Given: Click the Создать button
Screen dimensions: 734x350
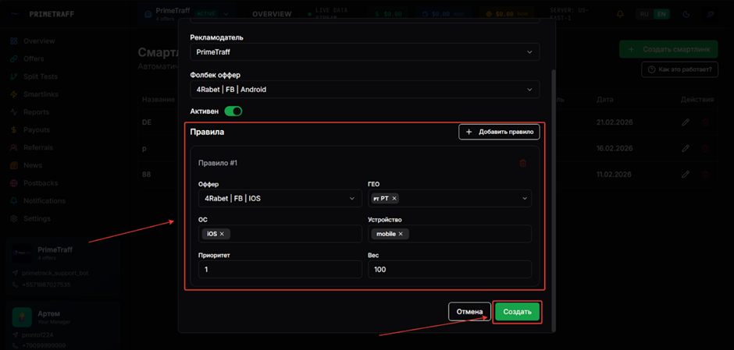Looking at the screenshot, I should point(517,312).
